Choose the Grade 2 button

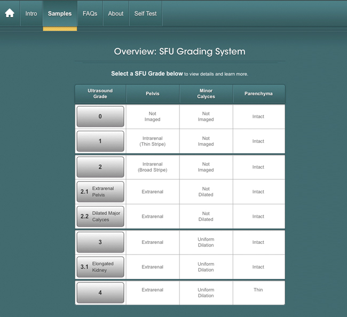pos(100,167)
